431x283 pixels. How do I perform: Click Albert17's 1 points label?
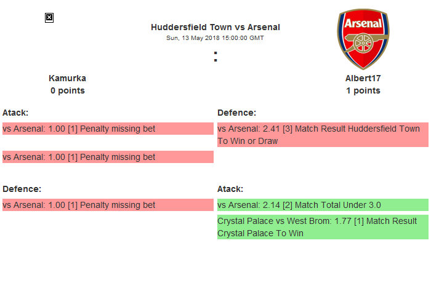pyautogui.click(x=363, y=90)
